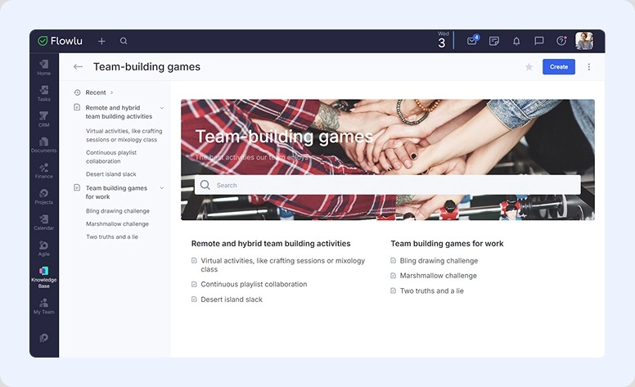Viewport: 635px width, 387px height.
Task: Open Bling drawing challenge in left tree
Action: (118, 211)
